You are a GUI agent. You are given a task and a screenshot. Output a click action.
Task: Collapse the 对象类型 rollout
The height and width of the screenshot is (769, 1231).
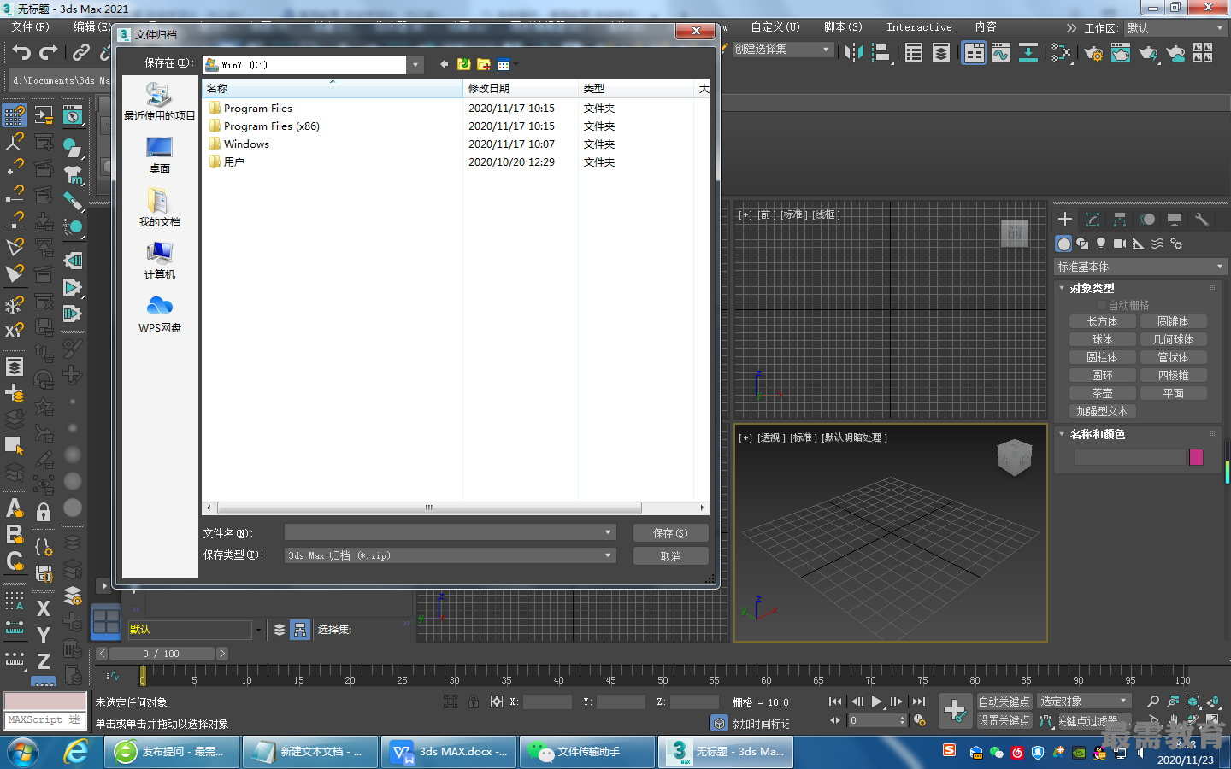(1092, 288)
